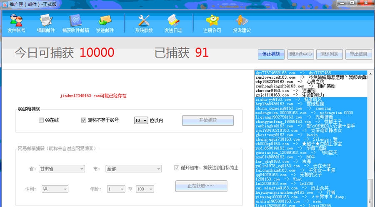Open the 省 dropdown showing 甘肃省

[62, 169]
